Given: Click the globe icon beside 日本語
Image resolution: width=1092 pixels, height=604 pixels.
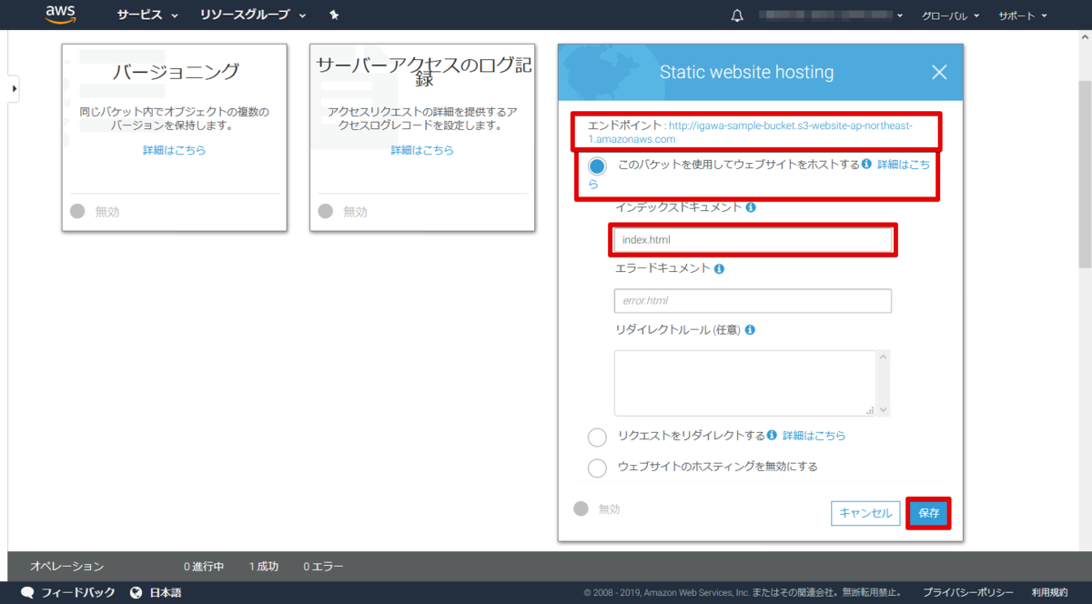Looking at the screenshot, I should click(x=136, y=591).
